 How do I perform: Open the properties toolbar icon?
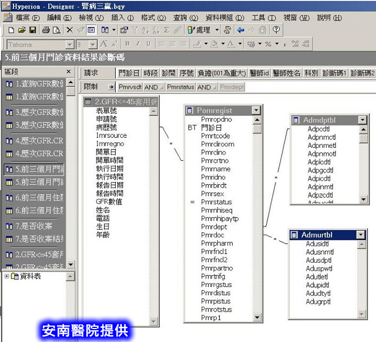click(x=124, y=30)
